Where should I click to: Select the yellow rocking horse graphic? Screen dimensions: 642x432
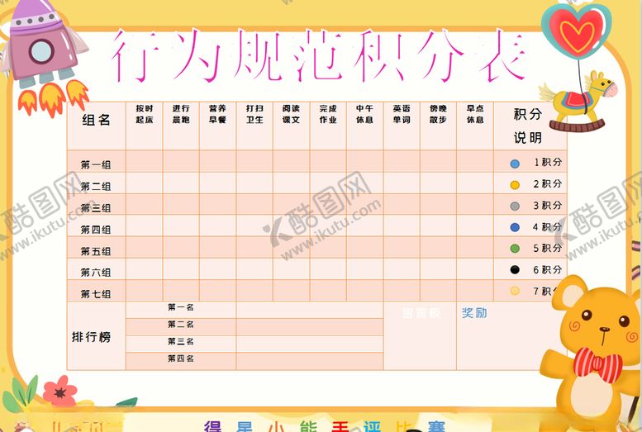[x=578, y=101]
